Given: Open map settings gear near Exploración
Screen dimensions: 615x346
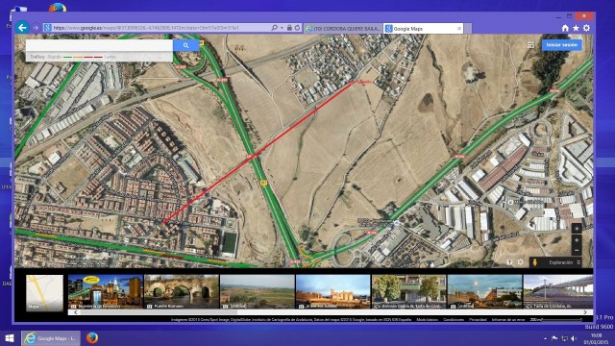Looking at the screenshot, I should pos(521,262).
